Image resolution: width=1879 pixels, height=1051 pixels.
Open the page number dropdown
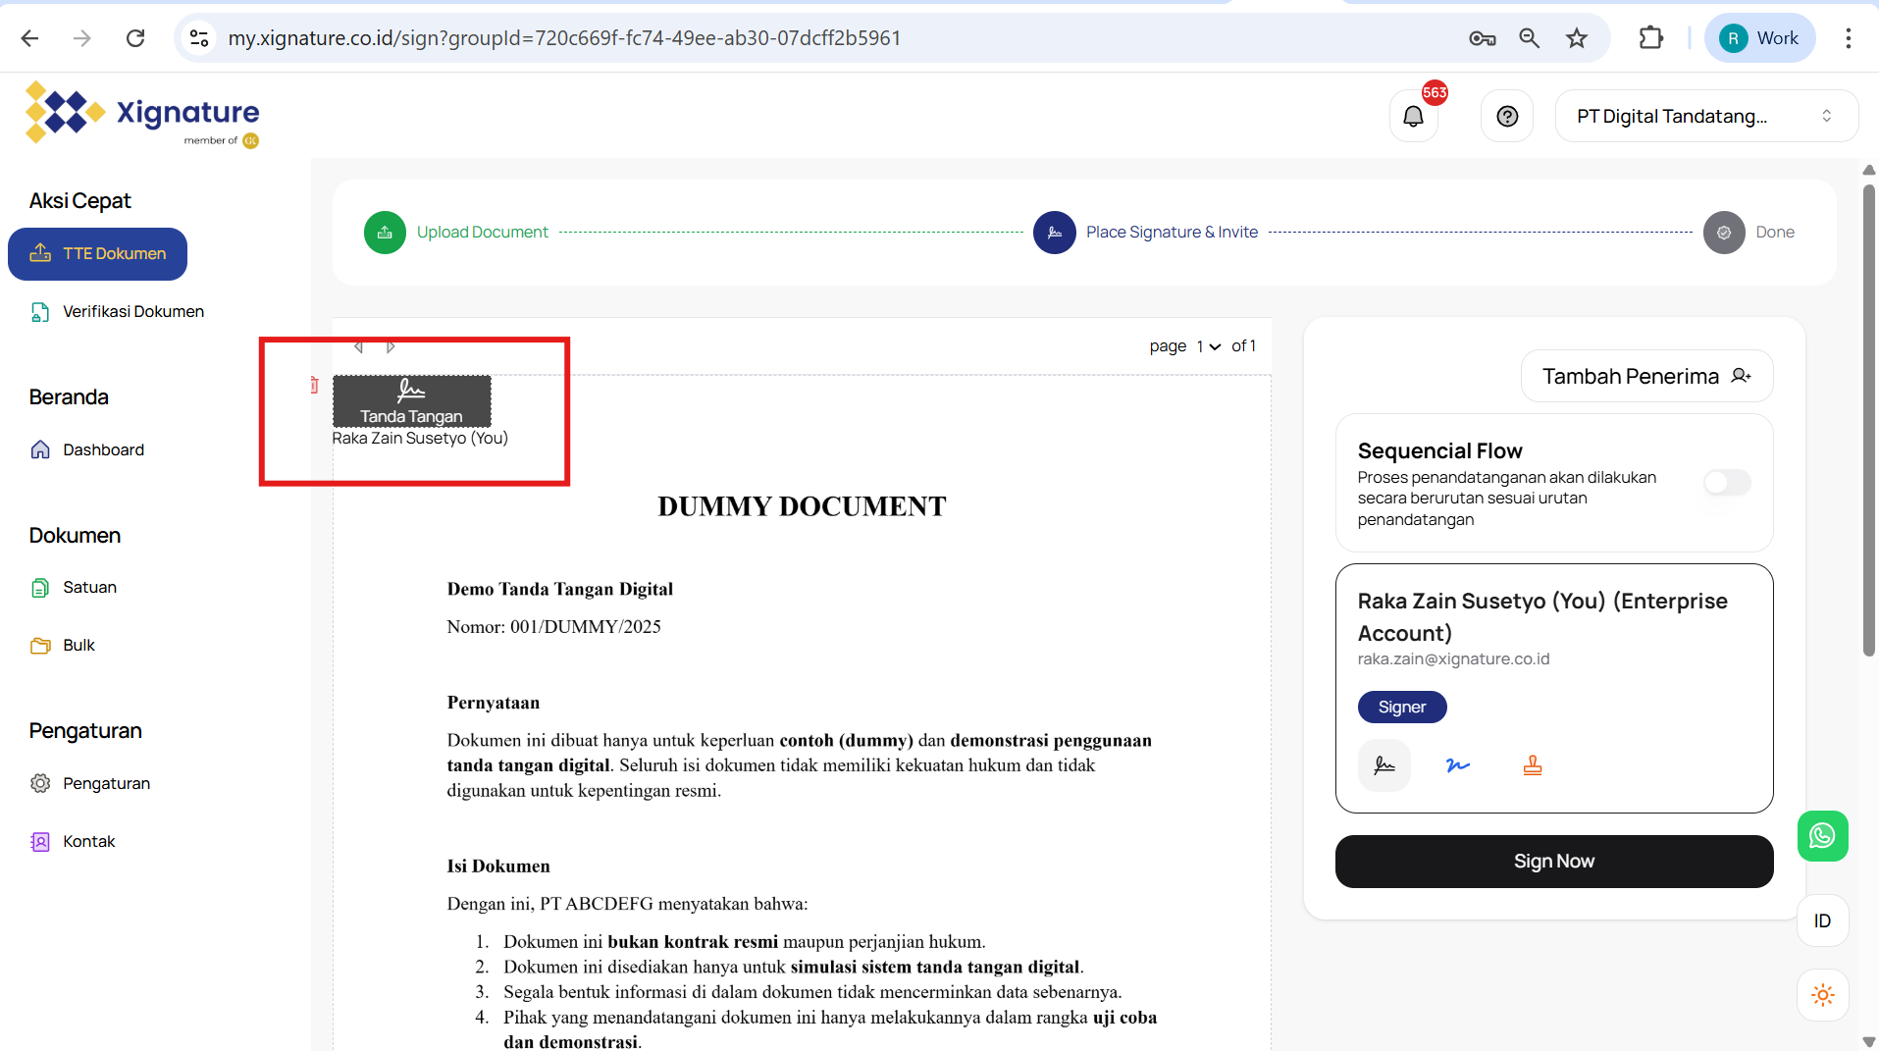1208,346
